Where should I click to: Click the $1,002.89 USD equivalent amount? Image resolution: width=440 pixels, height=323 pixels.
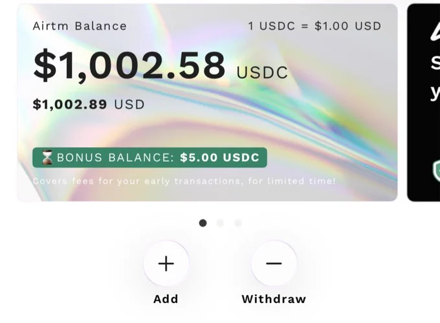pyautogui.click(x=70, y=104)
